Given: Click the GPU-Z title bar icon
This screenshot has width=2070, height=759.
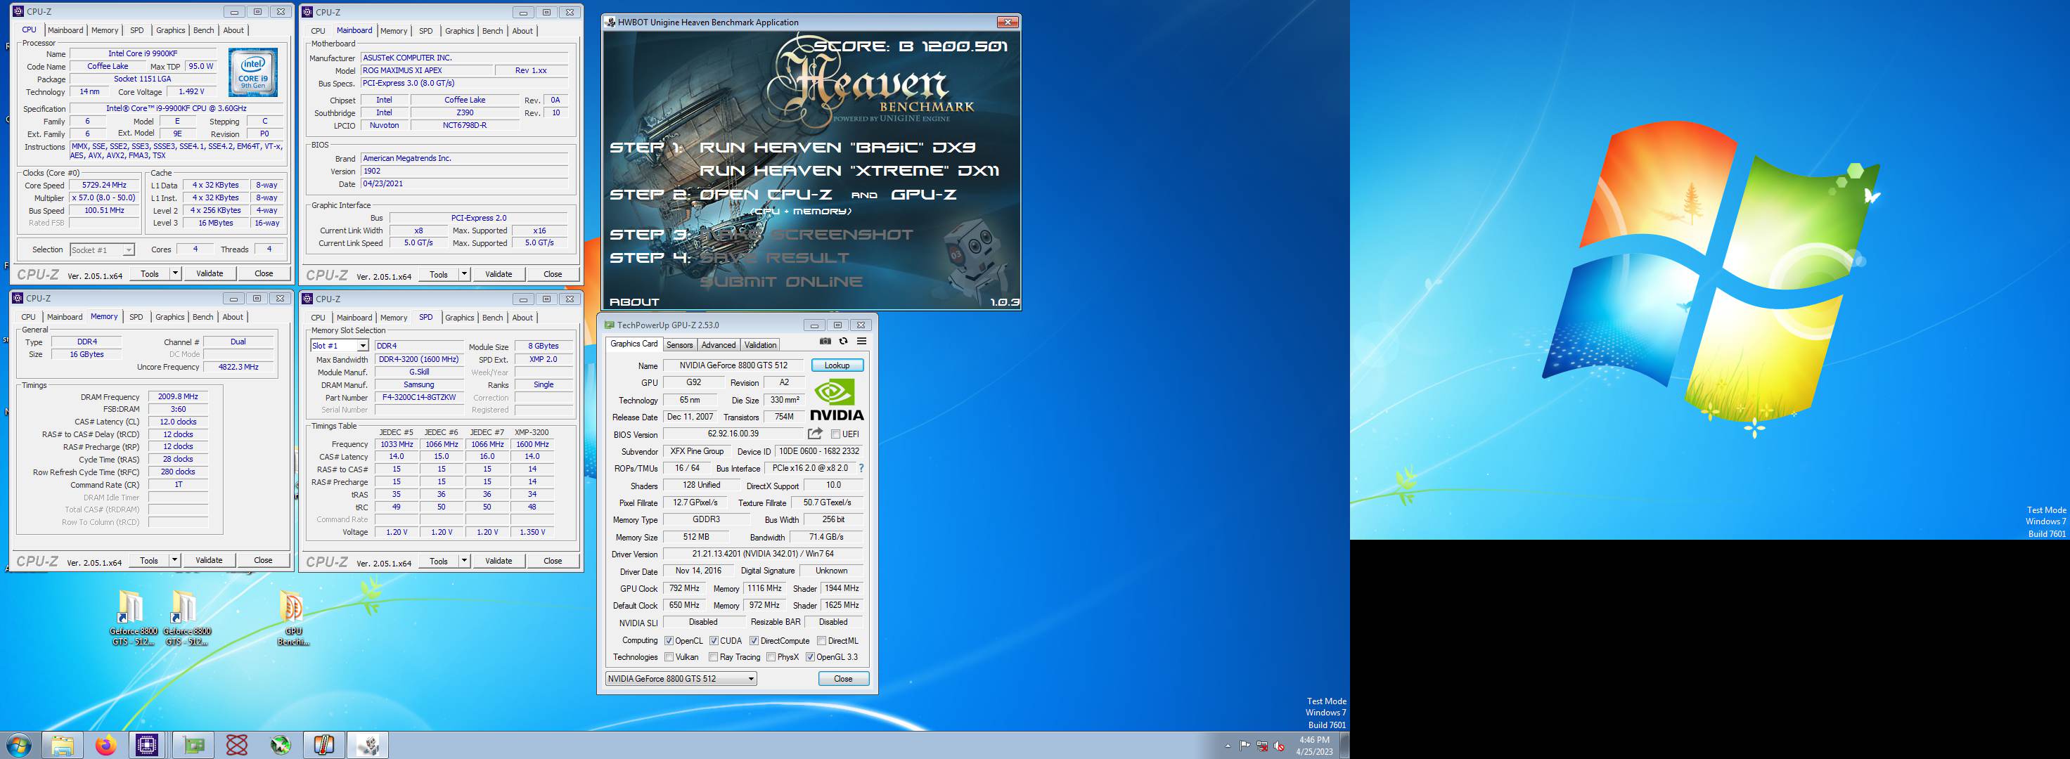Looking at the screenshot, I should click(x=609, y=325).
